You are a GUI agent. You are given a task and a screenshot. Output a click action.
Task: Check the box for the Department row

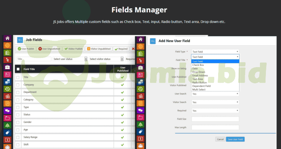coord(18,92)
